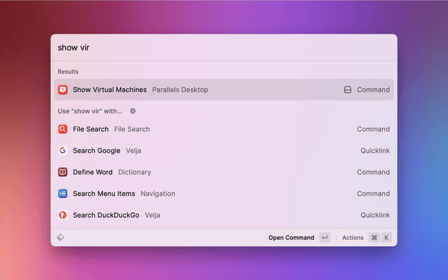Click the Google logo icon
Image resolution: width=448 pixels, height=280 pixels.
coord(63,150)
